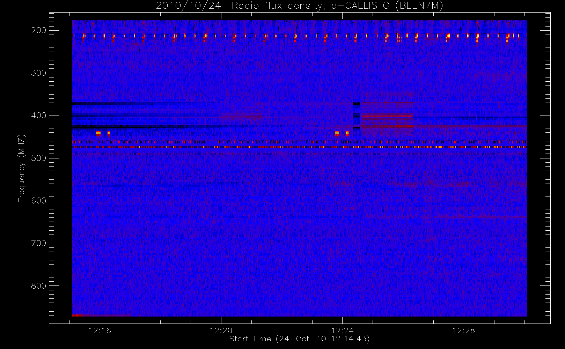The height and width of the screenshot is (349, 565).
Task: Click the 12:20 time tick label
Action: pos(221,331)
